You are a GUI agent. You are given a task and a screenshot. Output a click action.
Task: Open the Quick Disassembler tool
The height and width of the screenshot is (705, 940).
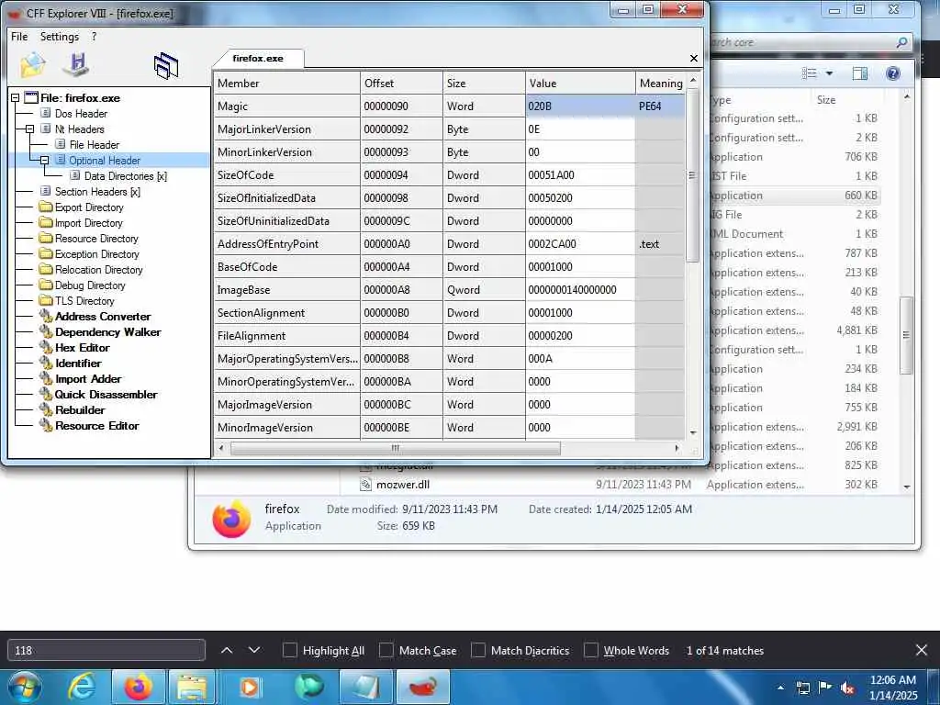point(106,395)
